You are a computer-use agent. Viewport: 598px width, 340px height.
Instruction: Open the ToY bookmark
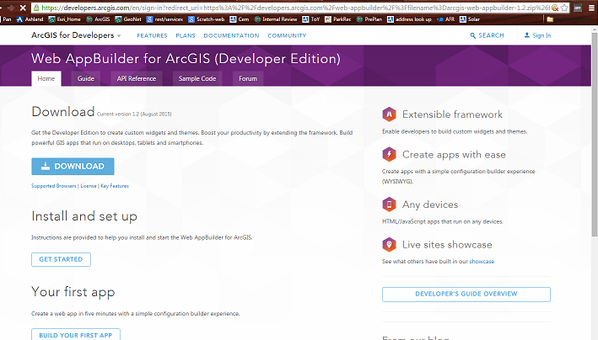point(311,19)
